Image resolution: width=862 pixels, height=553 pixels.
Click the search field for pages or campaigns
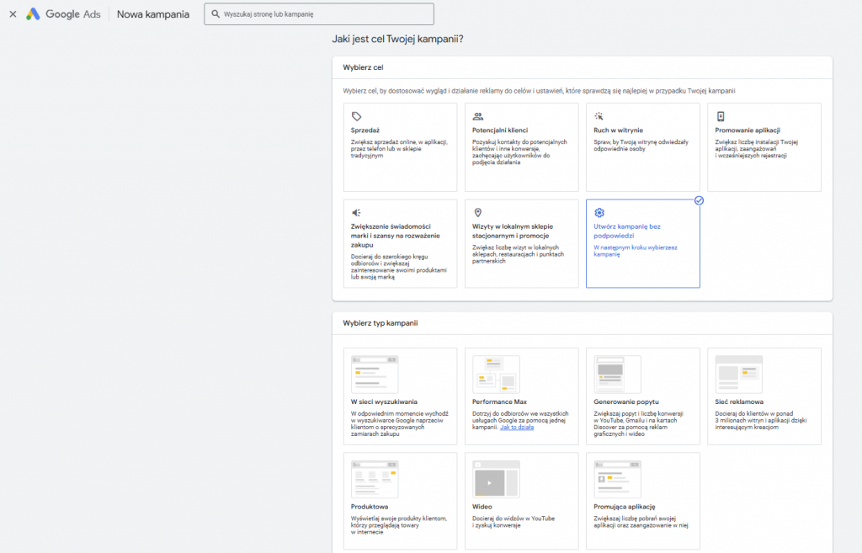[x=320, y=14]
